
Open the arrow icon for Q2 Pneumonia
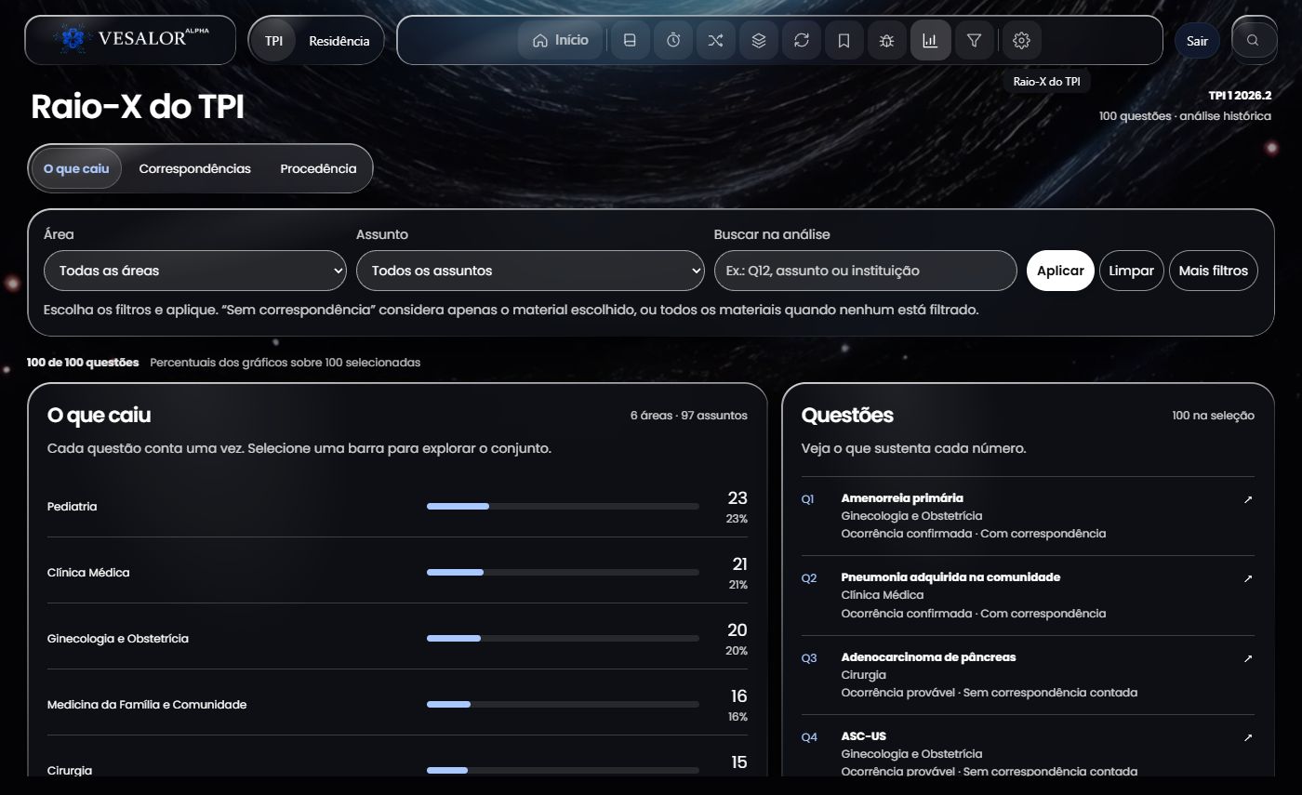[x=1247, y=578]
